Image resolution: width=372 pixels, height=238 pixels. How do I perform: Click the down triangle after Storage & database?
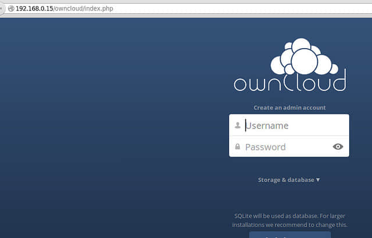click(x=318, y=180)
